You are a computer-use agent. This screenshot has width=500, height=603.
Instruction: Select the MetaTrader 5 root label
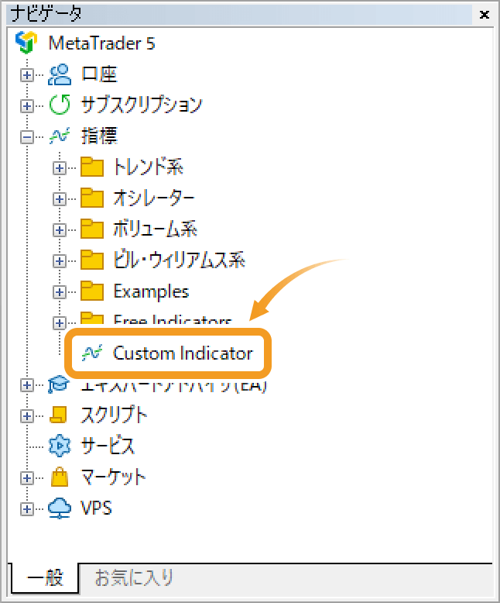tap(101, 43)
